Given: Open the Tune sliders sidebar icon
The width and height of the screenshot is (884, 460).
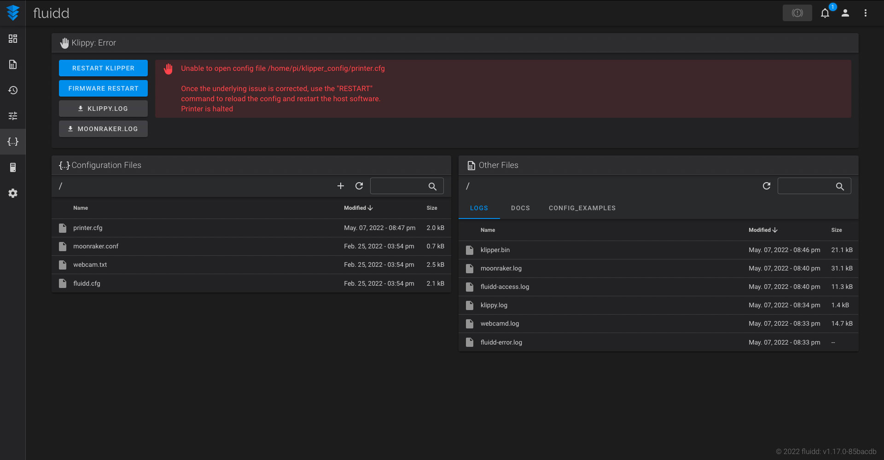Looking at the screenshot, I should [x=13, y=116].
